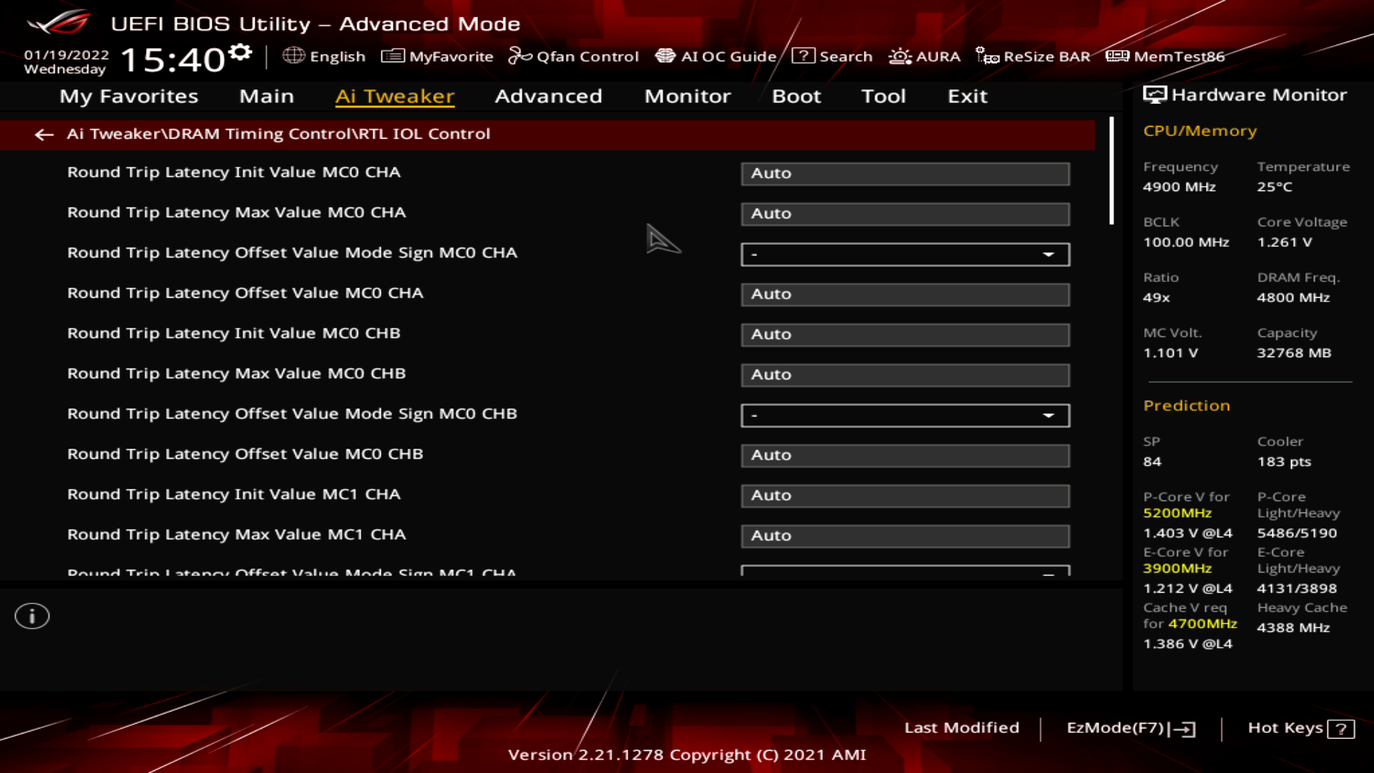
Task: Open AURA lighting settings
Action: pos(926,57)
